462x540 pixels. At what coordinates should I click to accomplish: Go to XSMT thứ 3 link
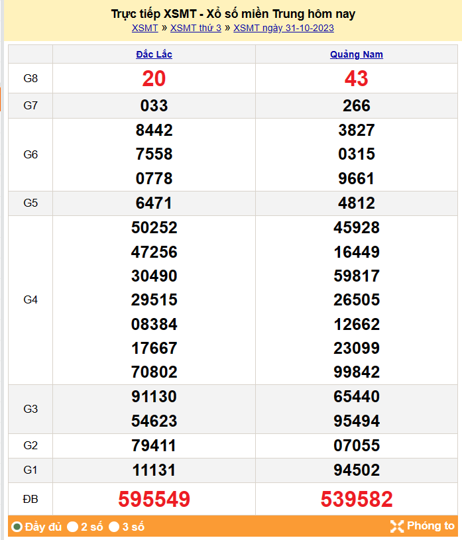pyautogui.click(x=196, y=28)
